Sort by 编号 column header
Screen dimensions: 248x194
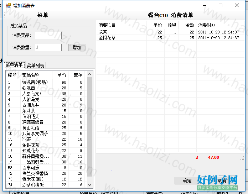pyautogui.click(x=13, y=75)
